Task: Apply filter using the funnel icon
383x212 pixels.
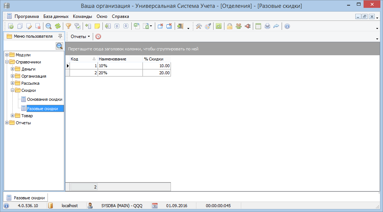Action: coord(68,26)
